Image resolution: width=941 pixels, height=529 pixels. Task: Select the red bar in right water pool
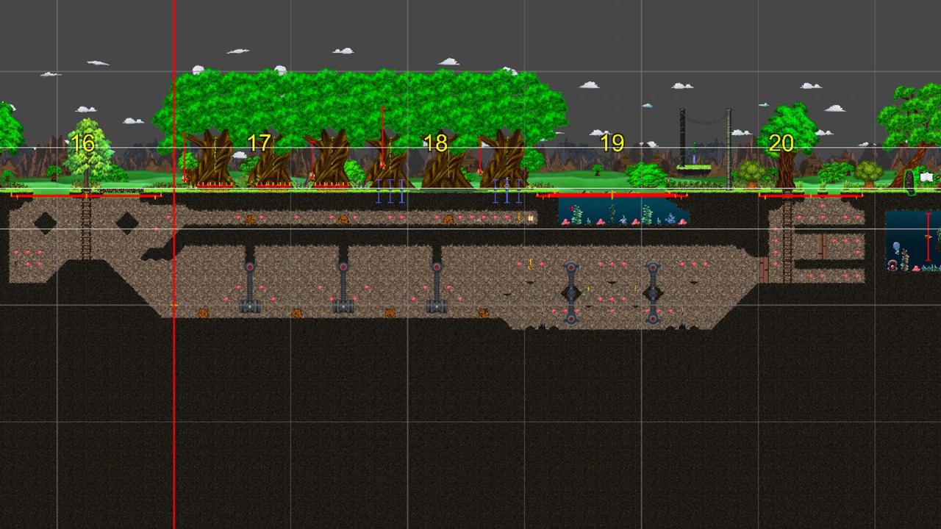tap(928, 237)
